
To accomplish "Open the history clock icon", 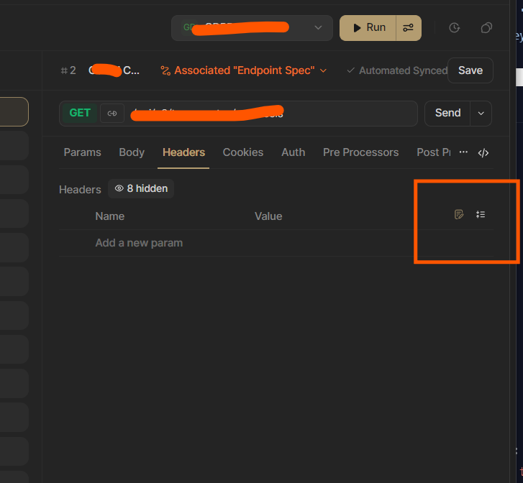I will coord(454,28).
